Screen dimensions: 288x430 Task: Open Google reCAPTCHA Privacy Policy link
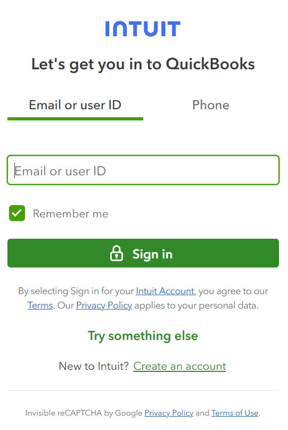(169, 413)
